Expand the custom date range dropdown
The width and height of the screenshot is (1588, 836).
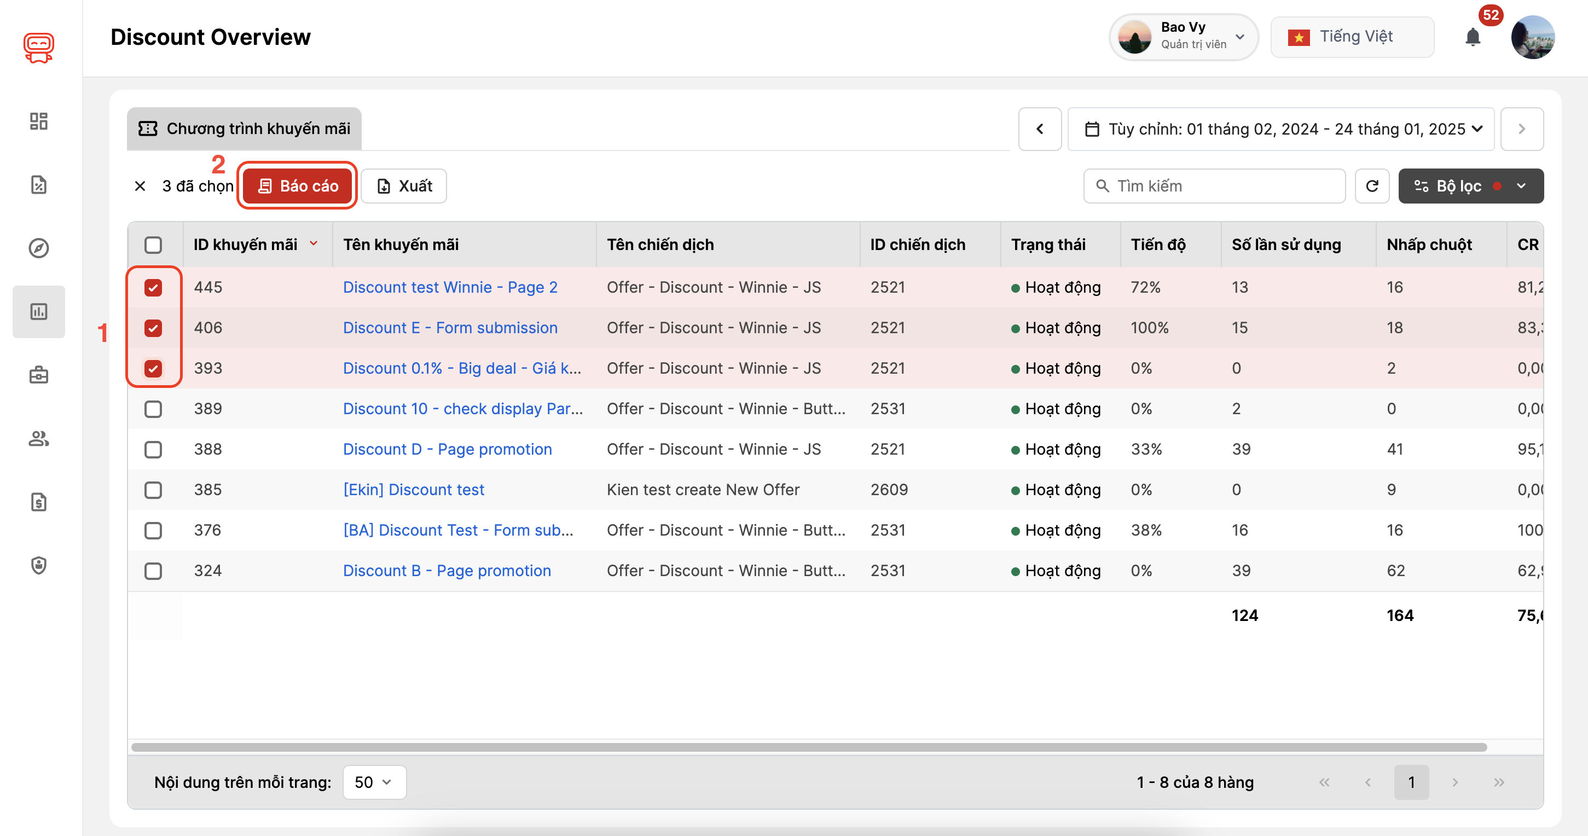pyautogui.click(x=1281, y=130)
